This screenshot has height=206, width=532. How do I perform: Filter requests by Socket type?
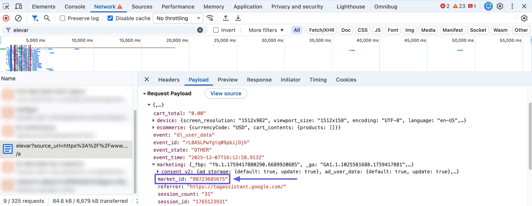[x=478, y=30]
